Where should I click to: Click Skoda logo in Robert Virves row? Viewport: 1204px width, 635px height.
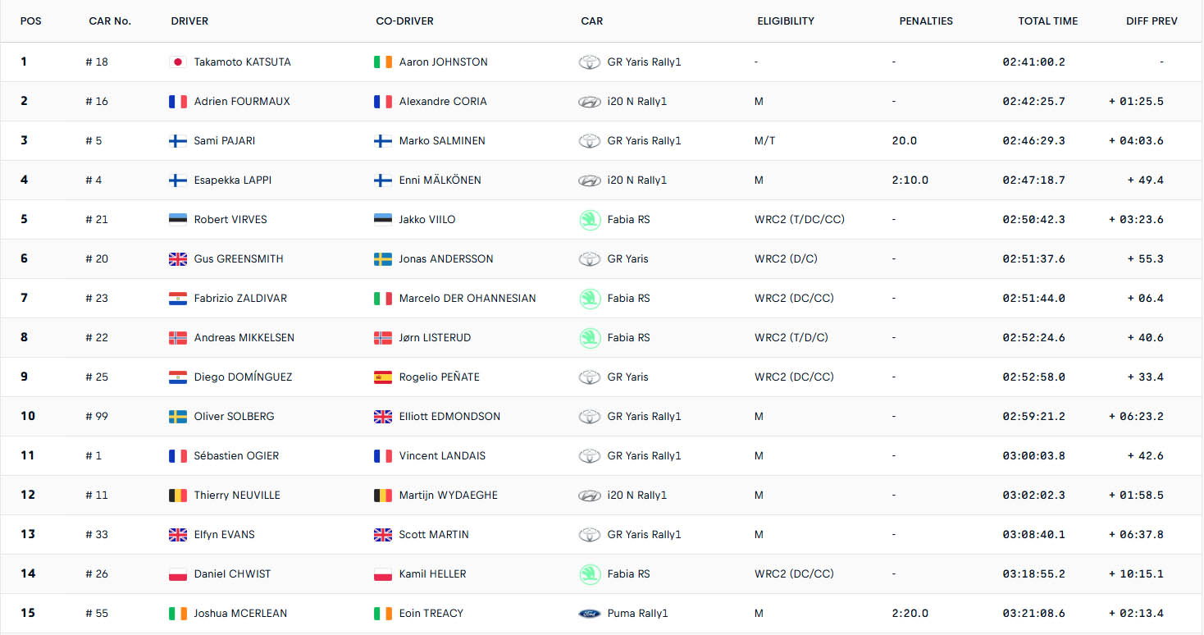click(x=589, y=220)
